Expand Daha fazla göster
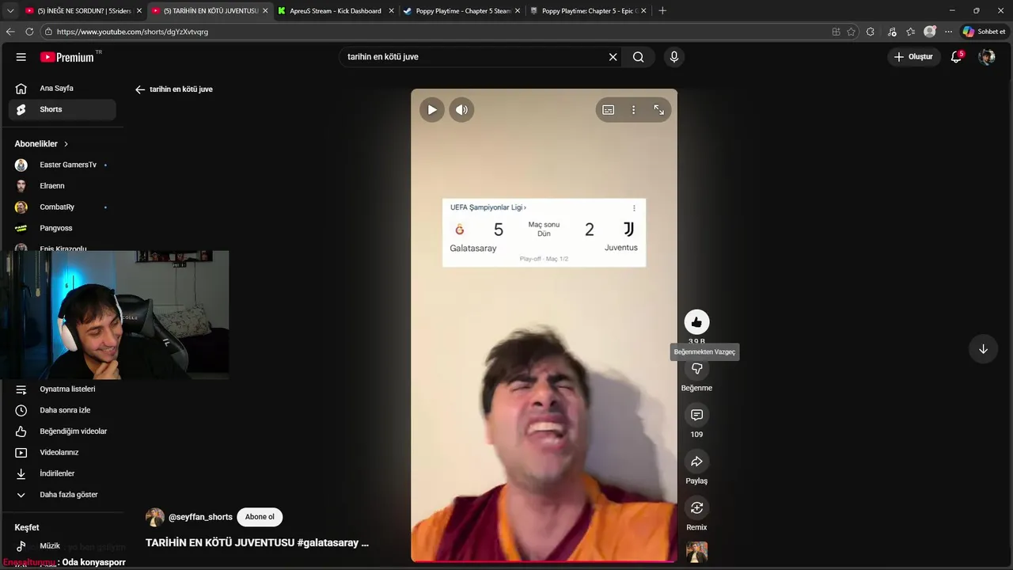Image resolution: width=1013 pixels, height=570 pixels. 63,495
